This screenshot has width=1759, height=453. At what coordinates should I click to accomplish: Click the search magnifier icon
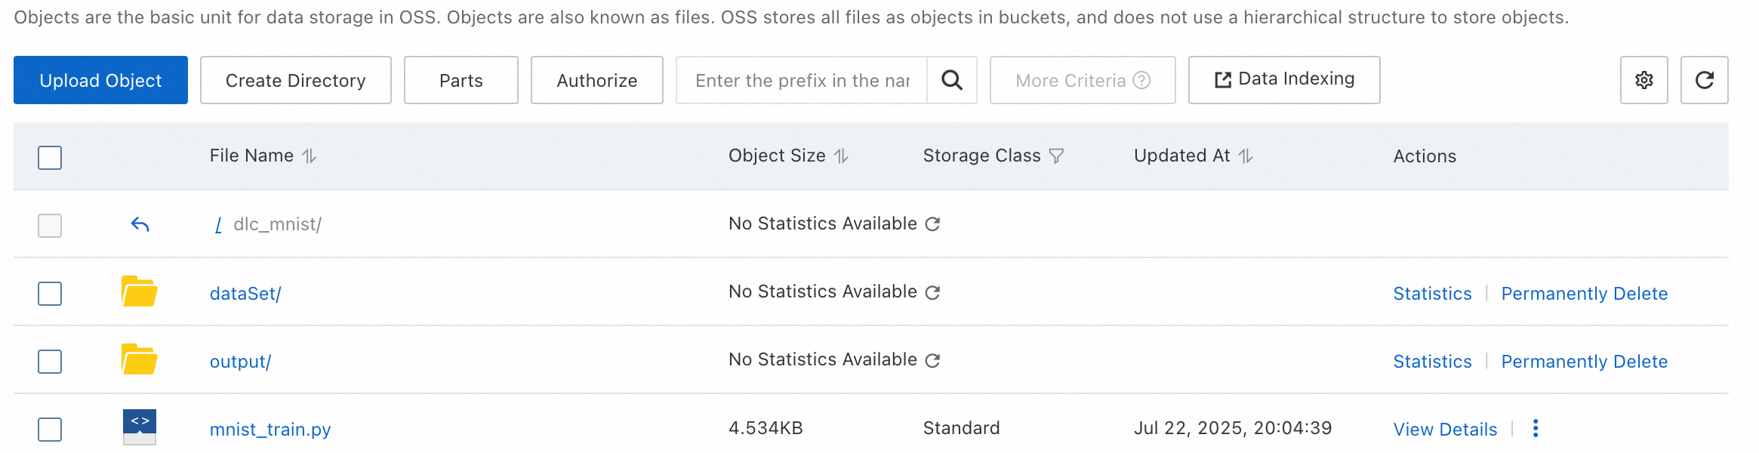tap(952, 80)
